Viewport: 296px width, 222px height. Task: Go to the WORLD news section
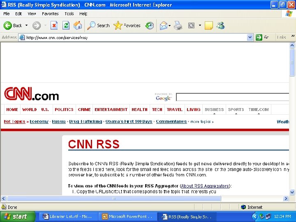click(30, 109)
